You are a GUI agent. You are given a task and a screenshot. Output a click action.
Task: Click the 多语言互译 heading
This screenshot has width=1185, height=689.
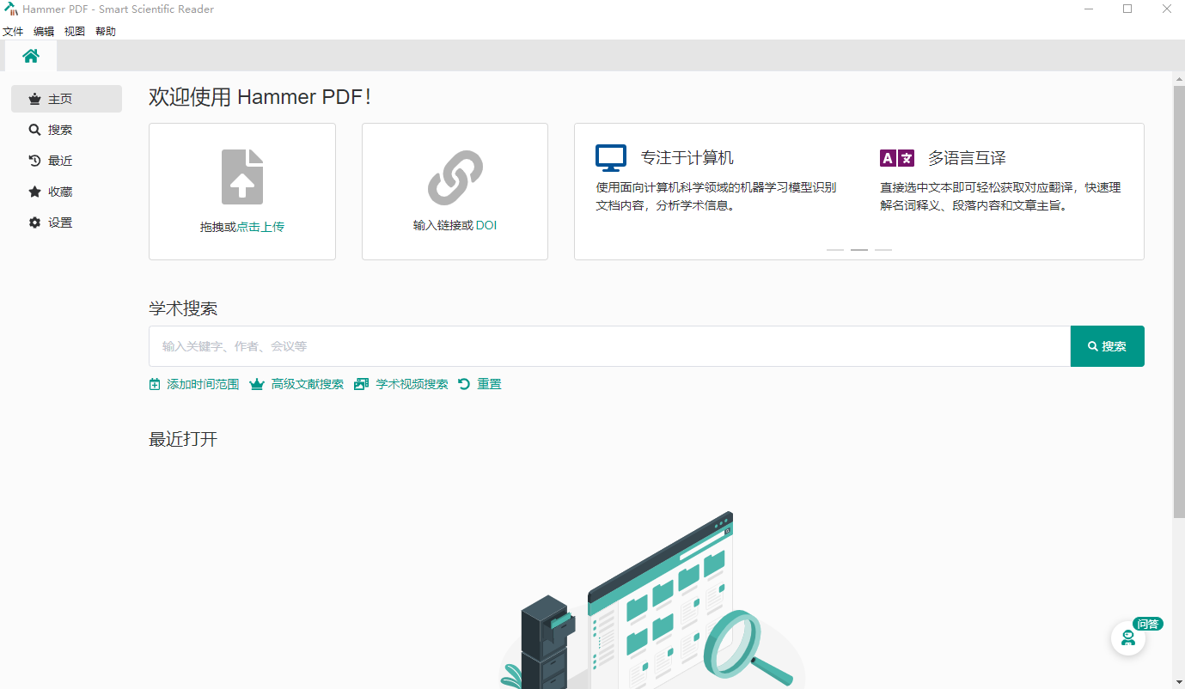coord(967,158)
